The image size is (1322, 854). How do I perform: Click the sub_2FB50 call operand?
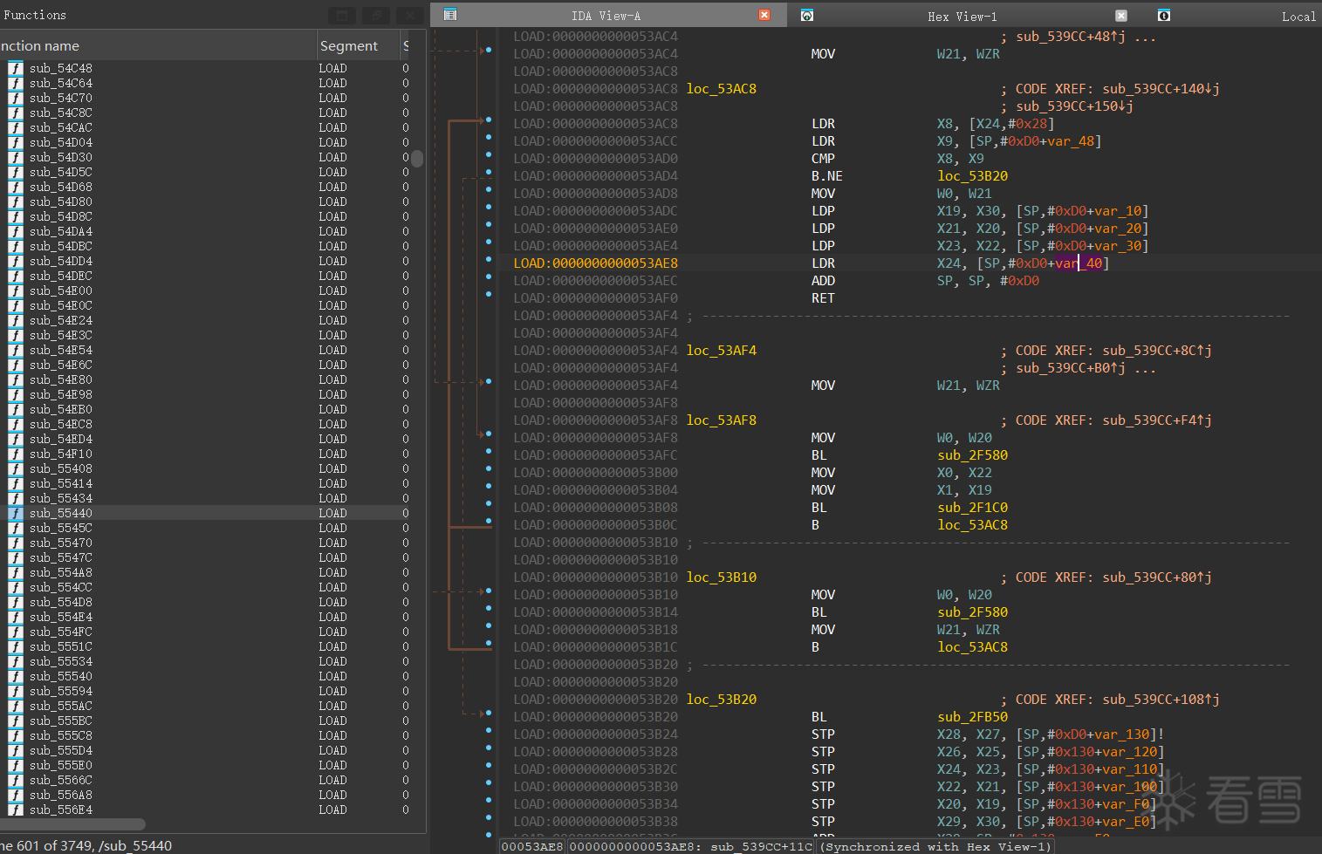tap(972, 717)
